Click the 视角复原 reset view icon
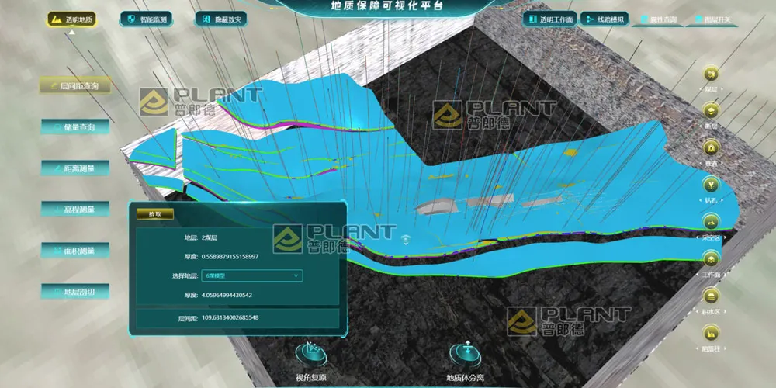 tap(312, 354)
